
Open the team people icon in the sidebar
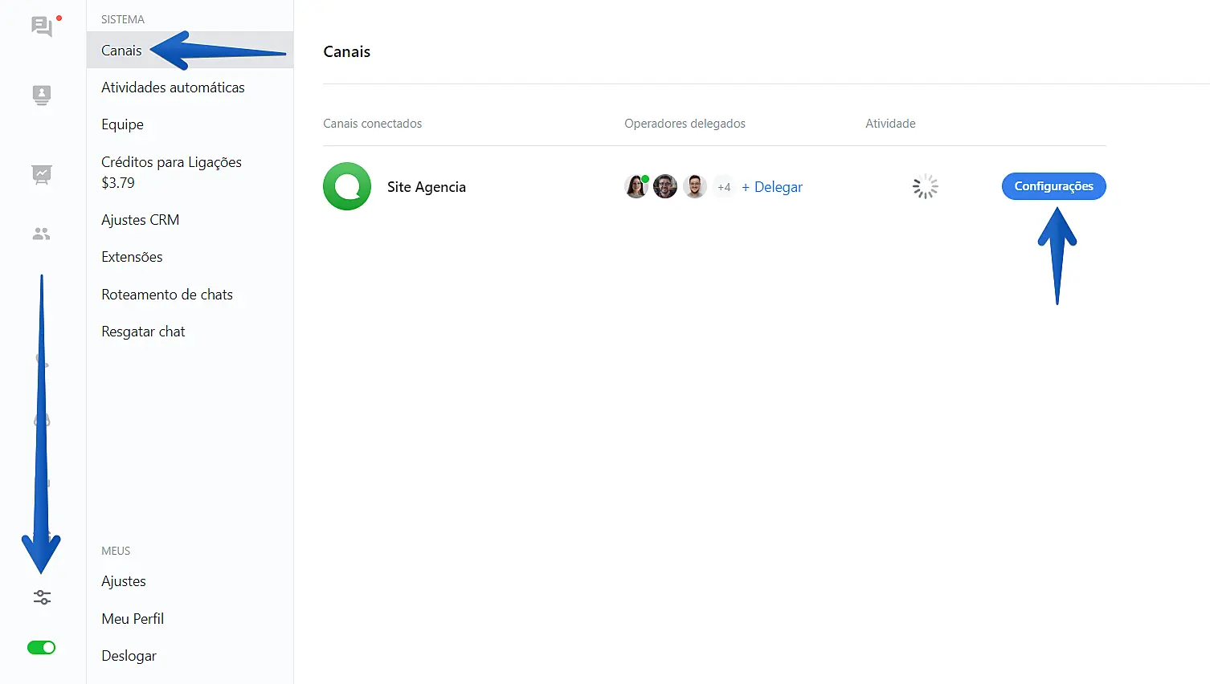pyautogui.click(x=42, y=234)
